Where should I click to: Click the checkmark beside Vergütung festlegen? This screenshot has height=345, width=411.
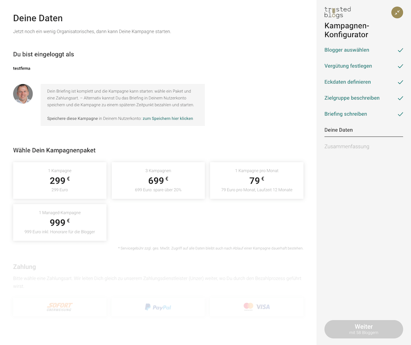pyautogui.click(x=400, y=66)
